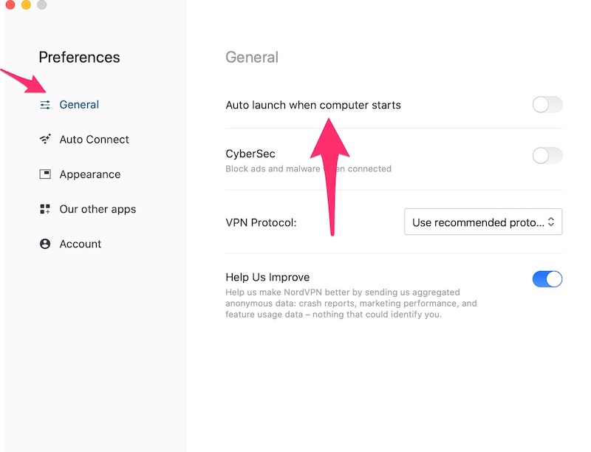Open the Account text label in sidebar
The width and height of the screenshot is (591, 452).
[x=80, y=244]
